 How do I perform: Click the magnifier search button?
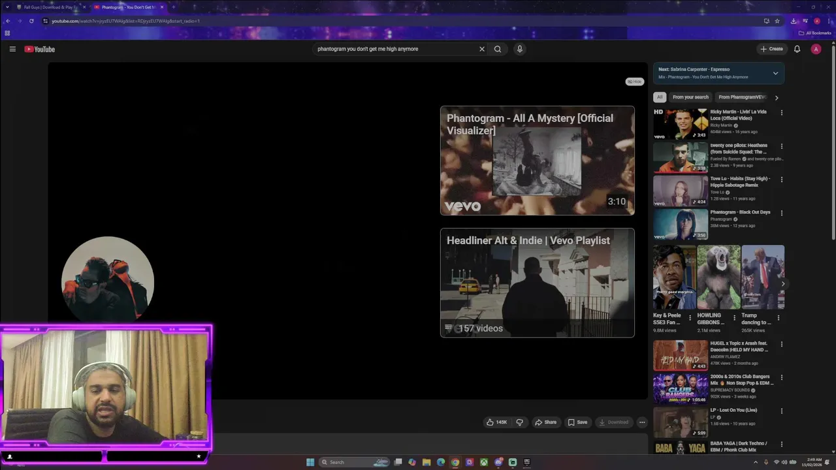(x=498, y=49)
